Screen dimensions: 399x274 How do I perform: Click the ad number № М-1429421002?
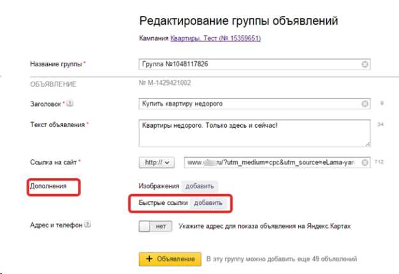(x=165, y=83)
